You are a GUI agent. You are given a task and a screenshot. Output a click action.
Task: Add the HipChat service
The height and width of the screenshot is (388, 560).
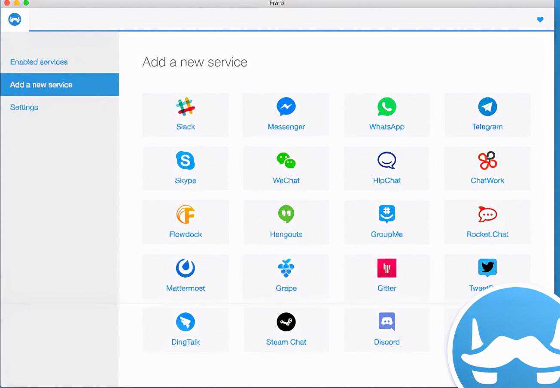tap(387, 161)
